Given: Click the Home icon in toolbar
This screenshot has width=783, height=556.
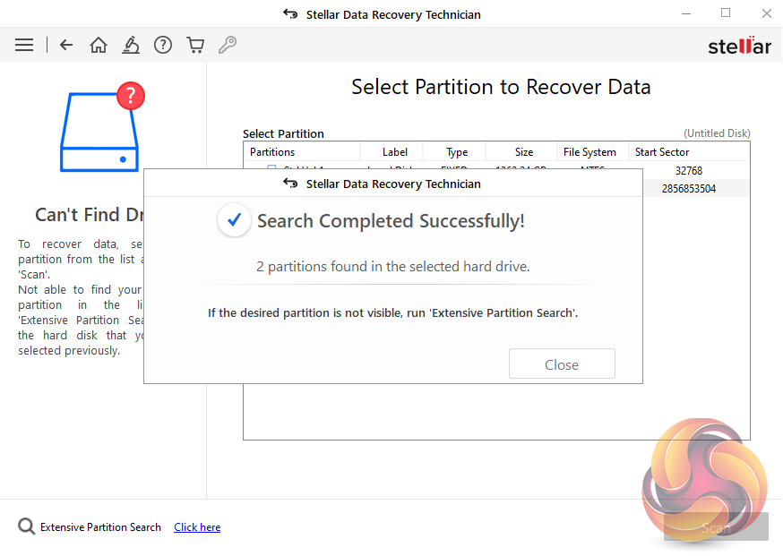Looking at the screenshot, I should pyautogui.click(x=99, y=45).
